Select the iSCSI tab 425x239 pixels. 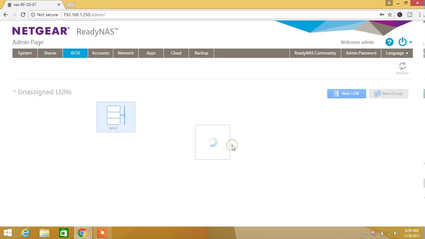[x=75, y=53]
